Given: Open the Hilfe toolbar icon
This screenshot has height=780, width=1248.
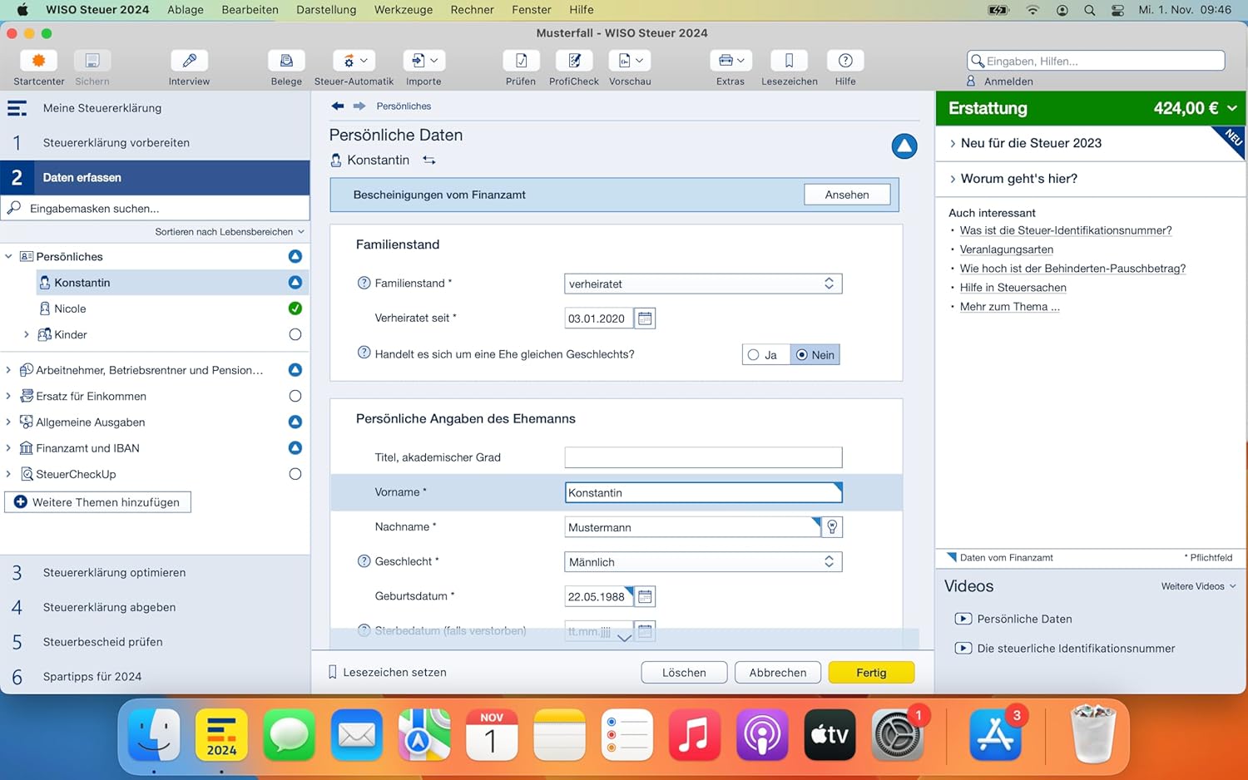Looking at the screenshot, I should (x=845, y=61).
